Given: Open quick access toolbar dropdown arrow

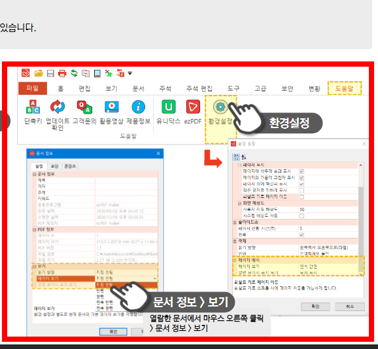Looking at the screenshot, I should click(x=130, y=73).
